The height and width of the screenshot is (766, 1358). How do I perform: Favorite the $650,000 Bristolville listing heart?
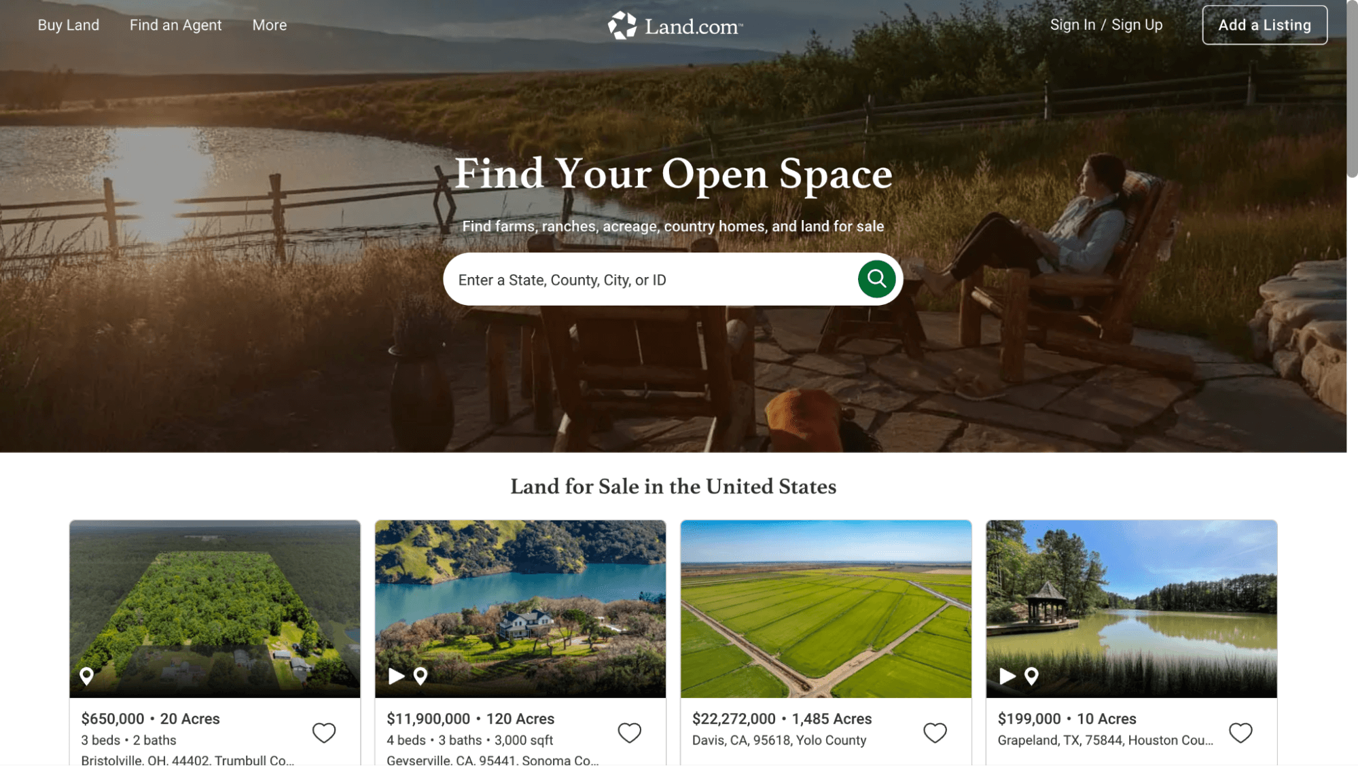click(x=324, y=733)
